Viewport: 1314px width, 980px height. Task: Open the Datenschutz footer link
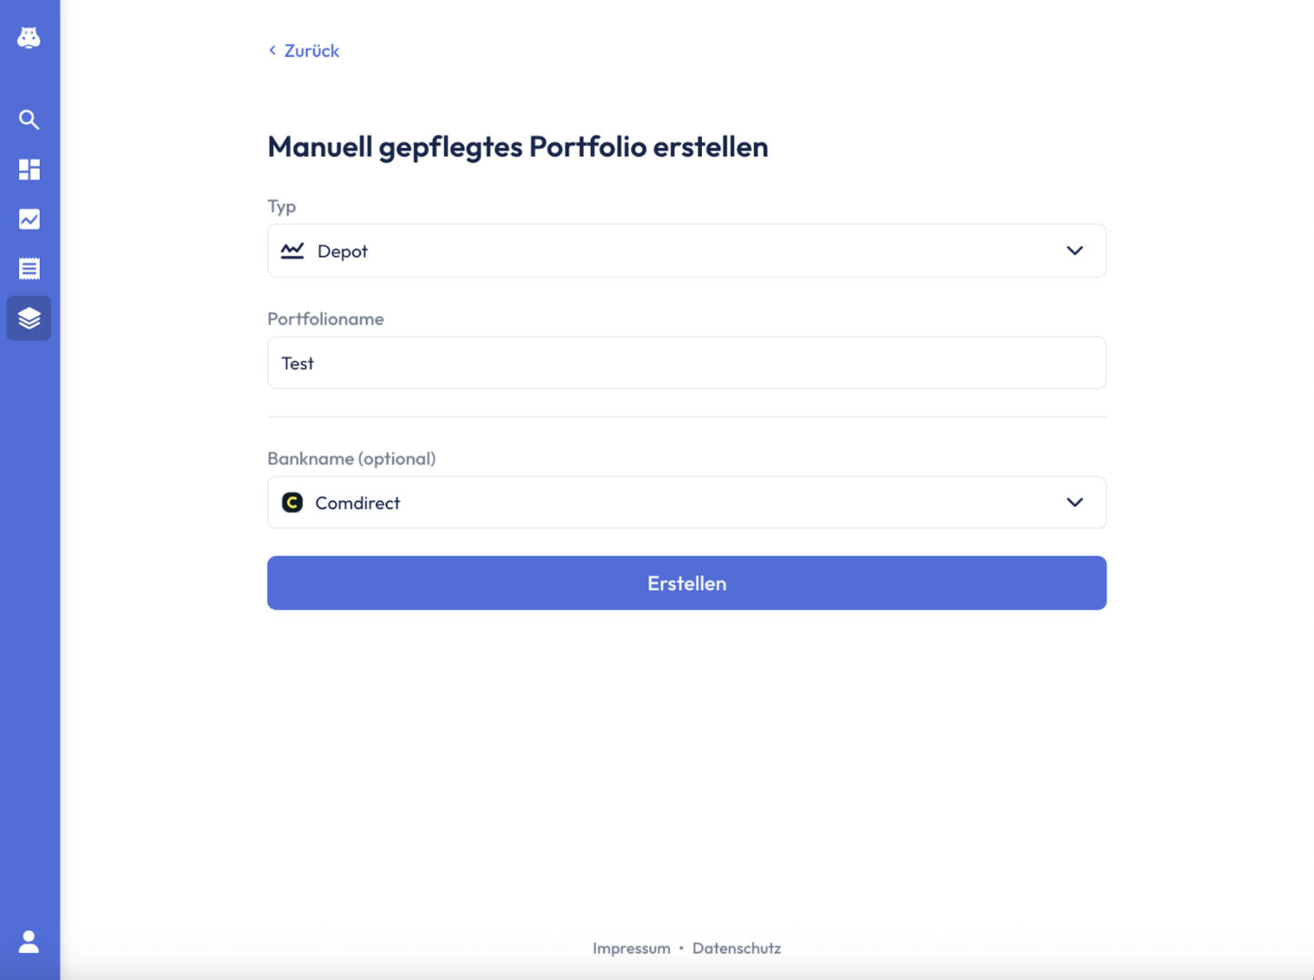click(x=736, y=948)
